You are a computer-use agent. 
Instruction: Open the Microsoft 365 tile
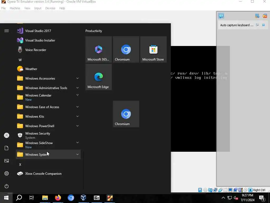tap(99, 49)
